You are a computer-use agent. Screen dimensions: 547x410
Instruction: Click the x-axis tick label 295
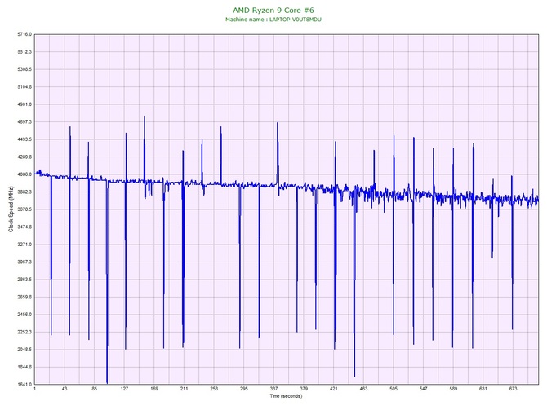click(244, 389)
